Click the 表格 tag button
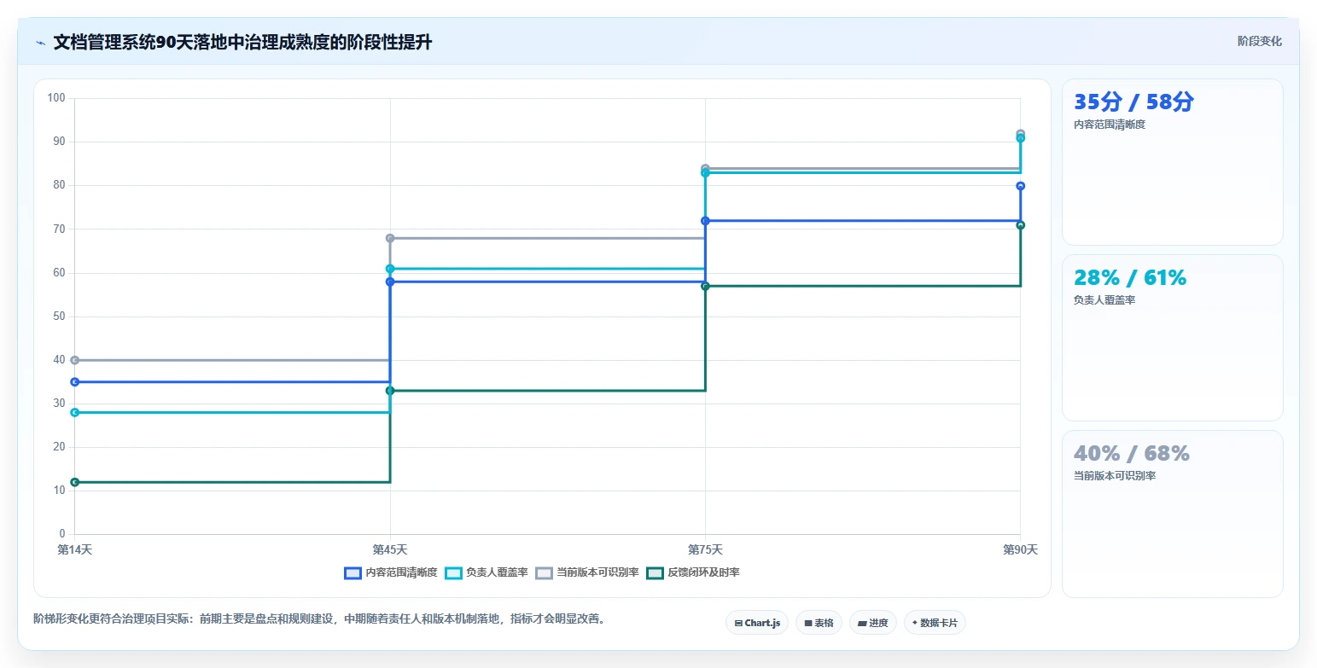Image resolution: width=1317 pixels, height=668 pixels. (x=819, y=623)
